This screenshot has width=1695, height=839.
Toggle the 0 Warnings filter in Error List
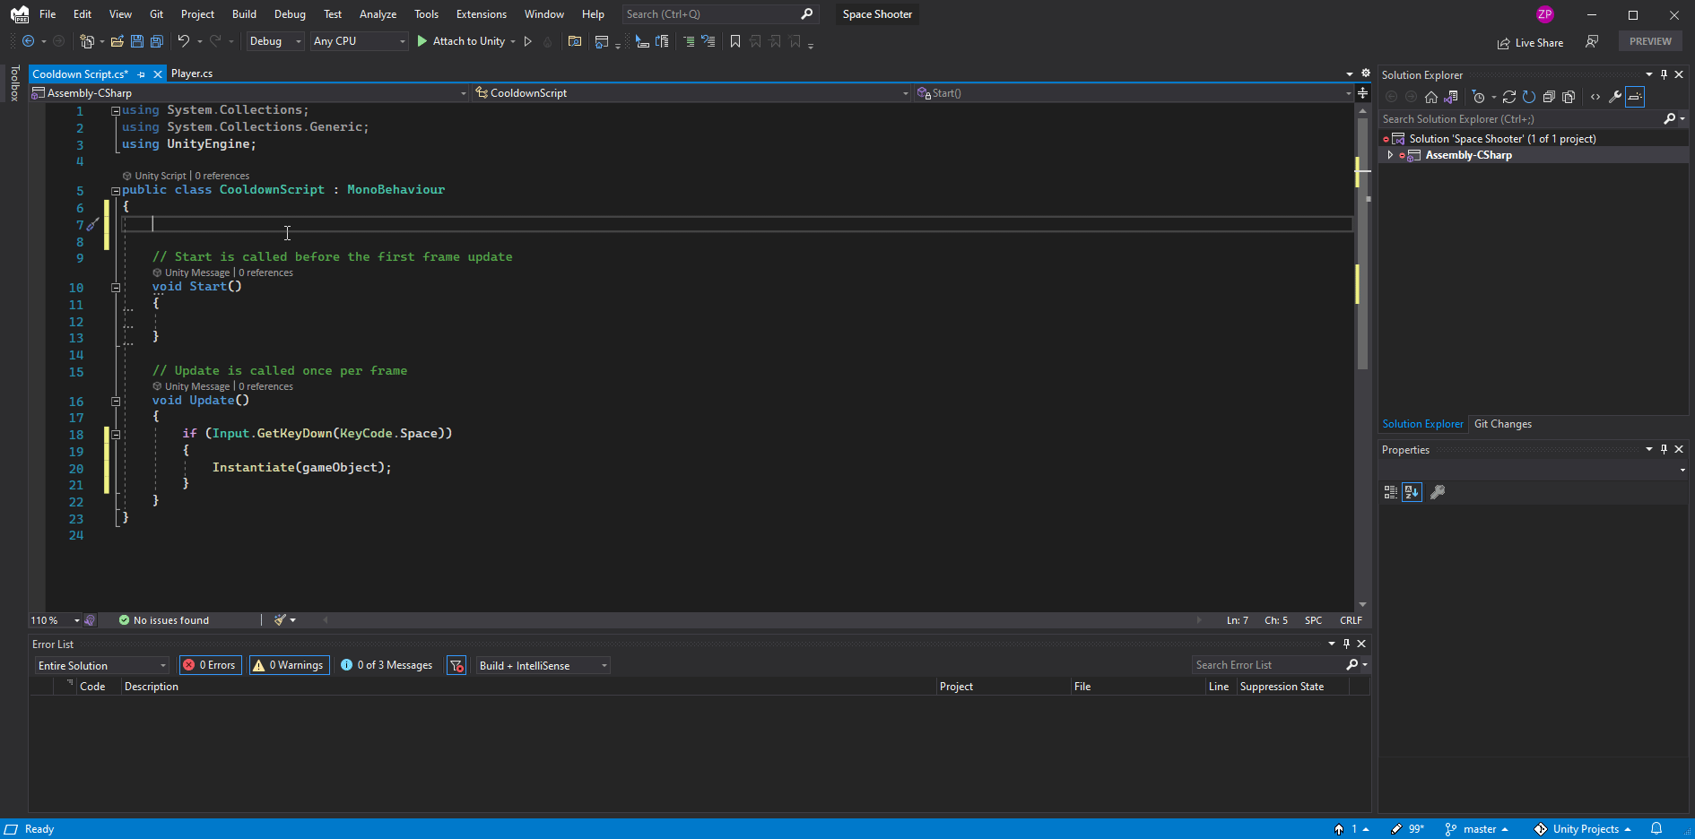point(288,665)
